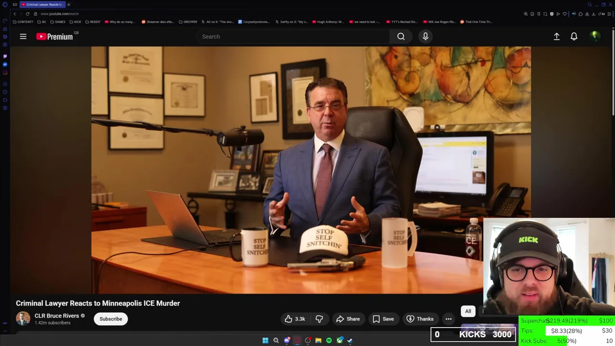The height and width of the screenshot is (346, 615).
Task: Select the 'Criminal Lawyer Reacts' browser tab
Action: [x=43, y=4]
